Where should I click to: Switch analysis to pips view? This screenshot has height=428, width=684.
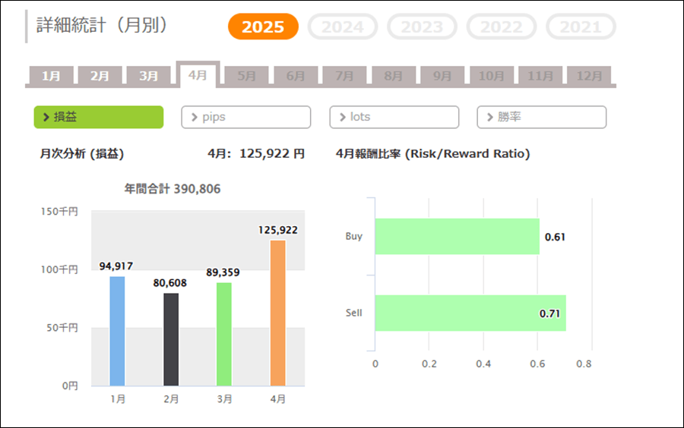point(246,117)
